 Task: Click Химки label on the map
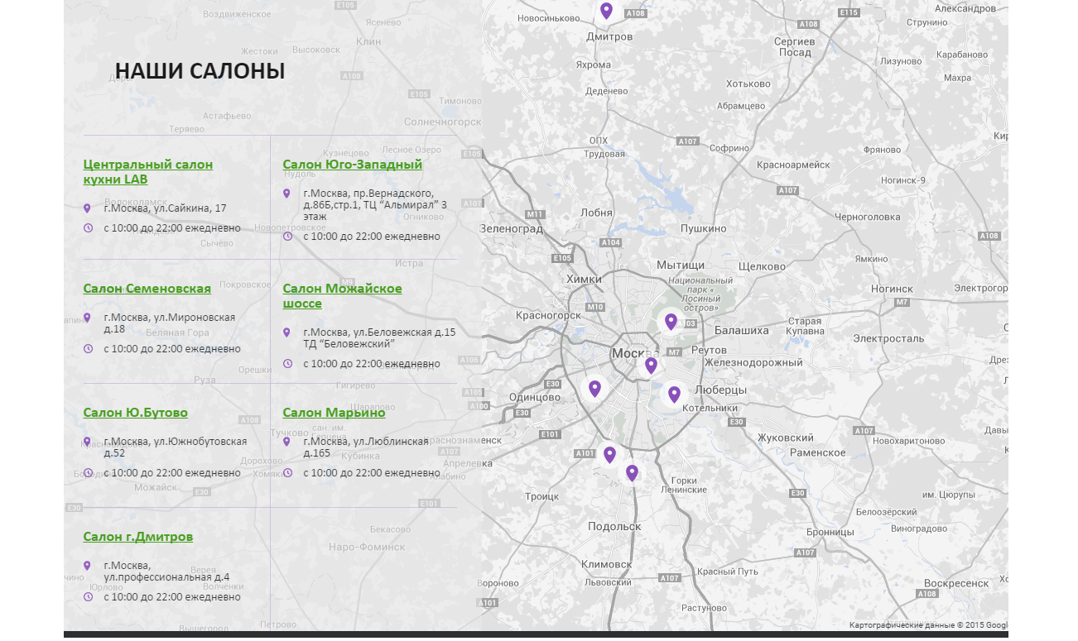pyautogui.click(x=585, y=279)
